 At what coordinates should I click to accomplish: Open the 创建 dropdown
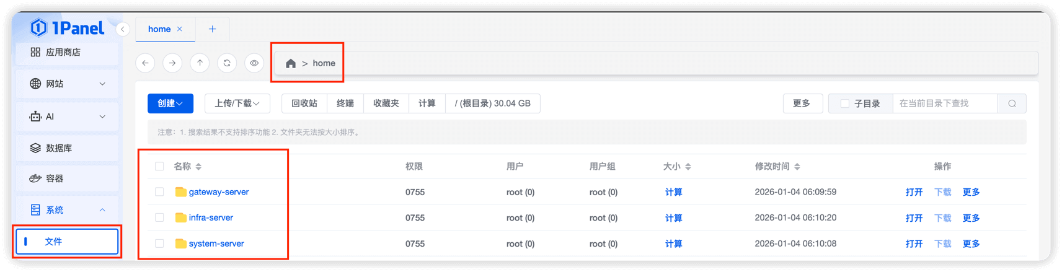pos(170,103)
